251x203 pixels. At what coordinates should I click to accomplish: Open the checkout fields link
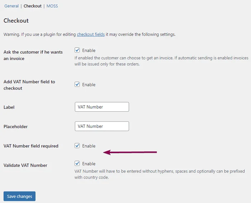click(x=91, y=34)
